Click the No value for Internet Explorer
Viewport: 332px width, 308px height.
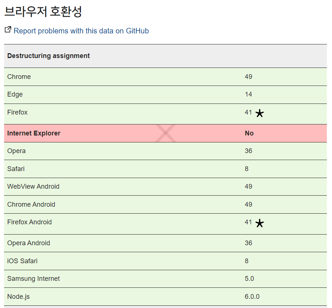[249, 133]
